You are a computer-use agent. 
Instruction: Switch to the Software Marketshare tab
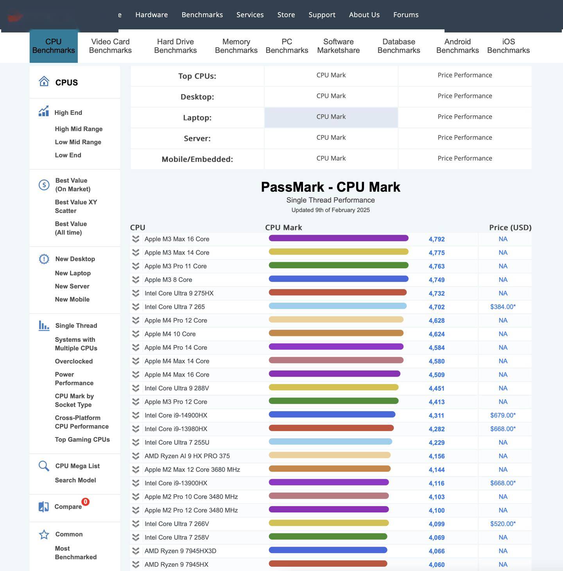pos(339,46)
